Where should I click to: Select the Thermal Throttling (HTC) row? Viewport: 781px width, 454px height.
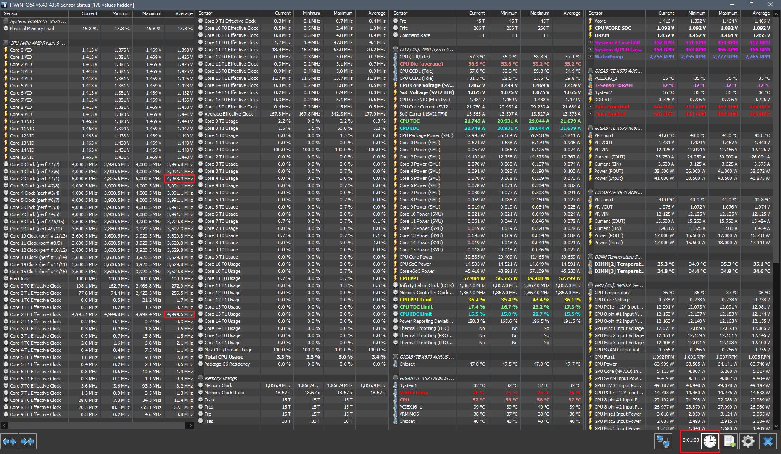point(487,328)
